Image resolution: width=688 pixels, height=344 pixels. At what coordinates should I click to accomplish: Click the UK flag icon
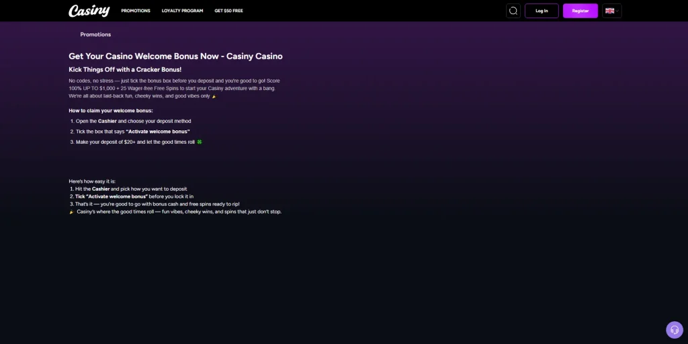(x=609, y=11)
